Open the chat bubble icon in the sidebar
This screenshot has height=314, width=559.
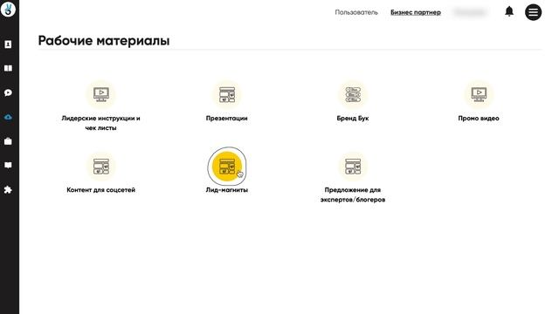(8, 93)
